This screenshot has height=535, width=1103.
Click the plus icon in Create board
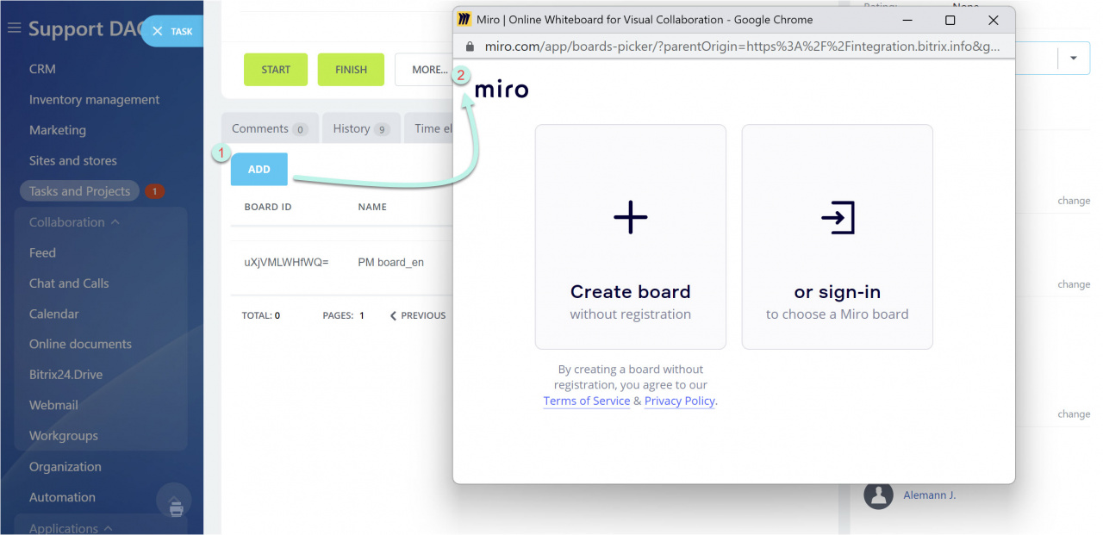tap(630, 218)
